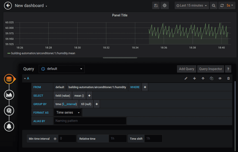238x152 pixels.
Task: Open the Time series format dropdown
Action: [x=67, y=112]
